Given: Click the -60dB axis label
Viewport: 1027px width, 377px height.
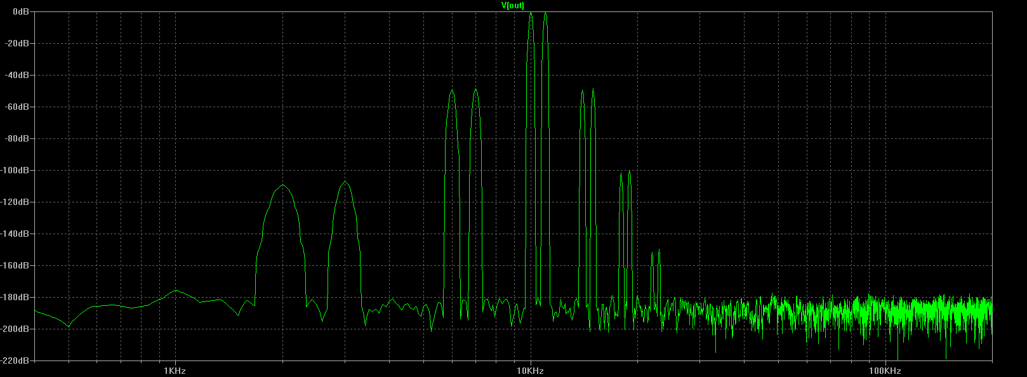Looking at the screenshot, I should point(17,107).
